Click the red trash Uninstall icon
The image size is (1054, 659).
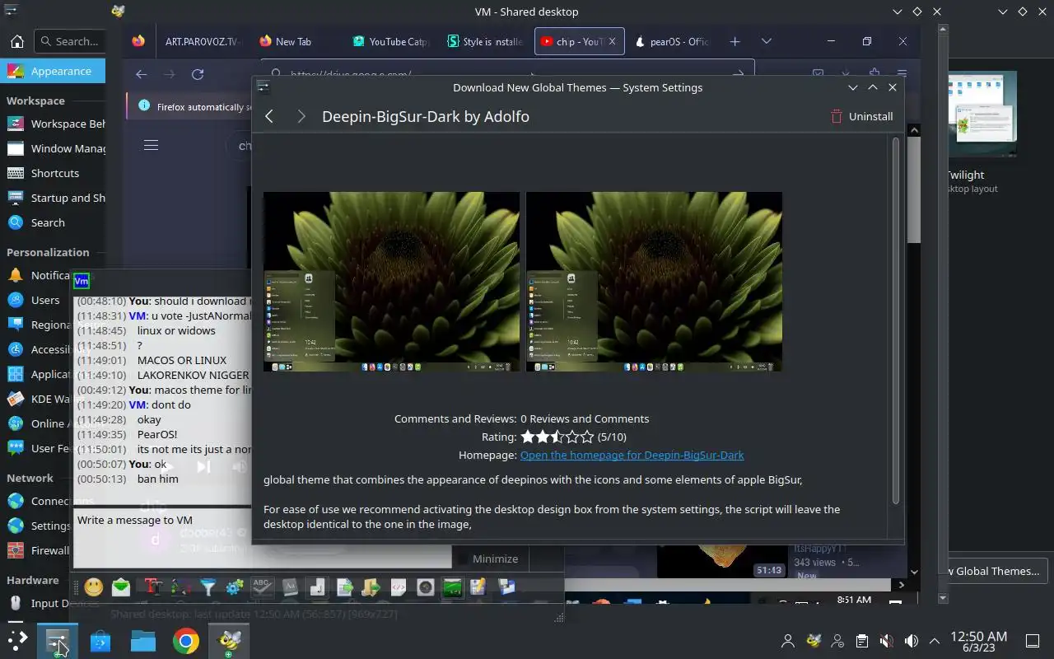[837, 116]
